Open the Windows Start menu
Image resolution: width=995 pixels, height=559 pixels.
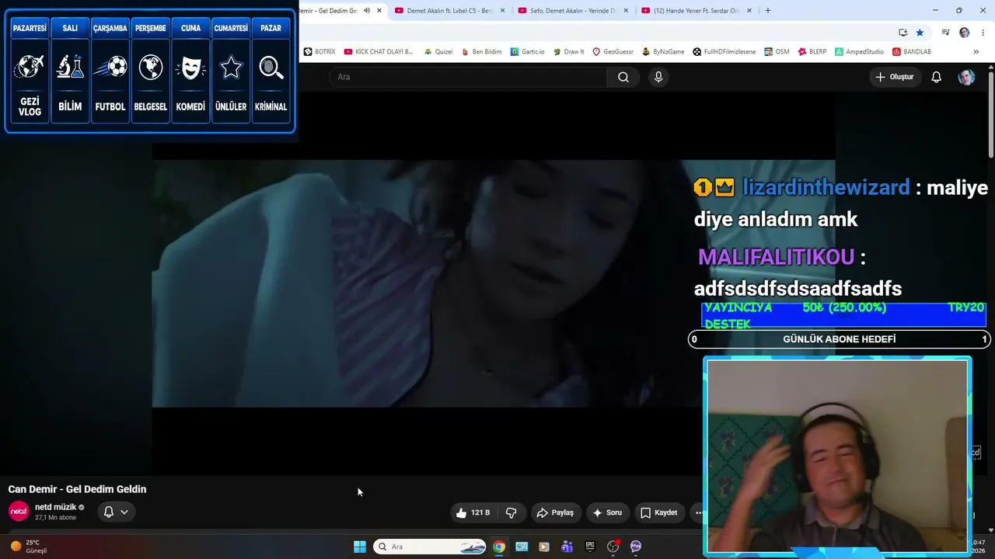[x=360, y=547]
